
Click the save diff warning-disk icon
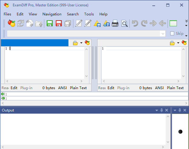click(x=97, y=24)
